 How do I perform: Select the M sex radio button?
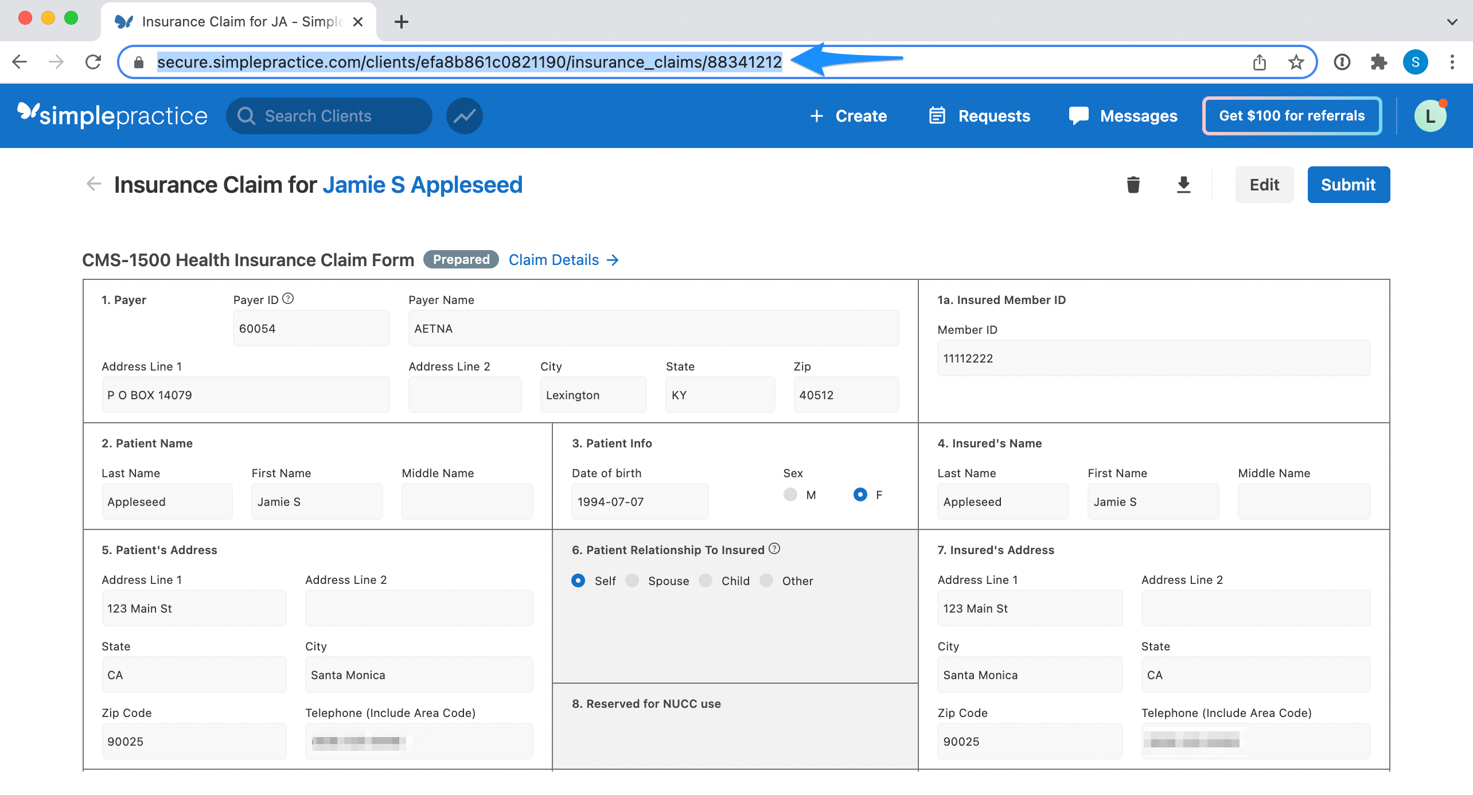790,494
